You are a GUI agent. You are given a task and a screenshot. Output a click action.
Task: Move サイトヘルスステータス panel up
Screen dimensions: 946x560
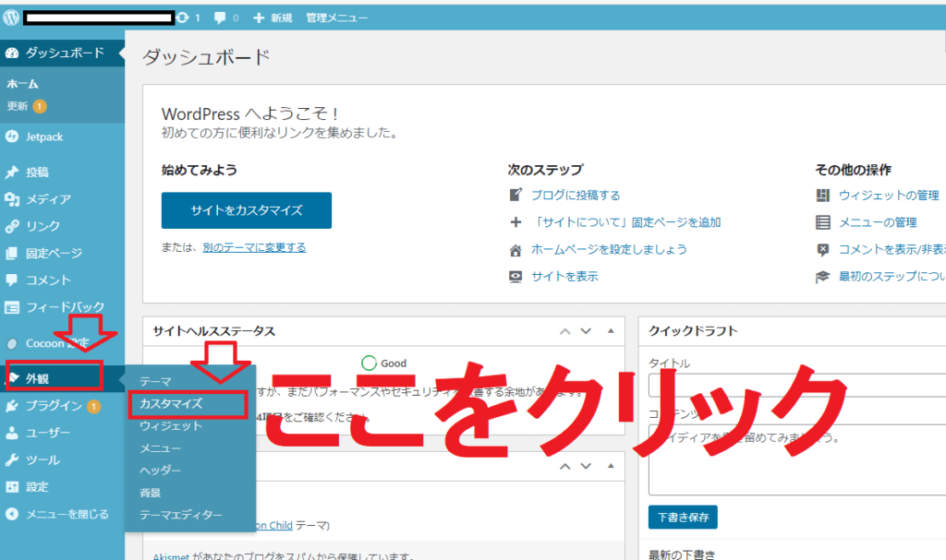pos(564,331)
